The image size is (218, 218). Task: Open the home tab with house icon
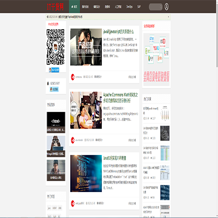click(74, 7)
